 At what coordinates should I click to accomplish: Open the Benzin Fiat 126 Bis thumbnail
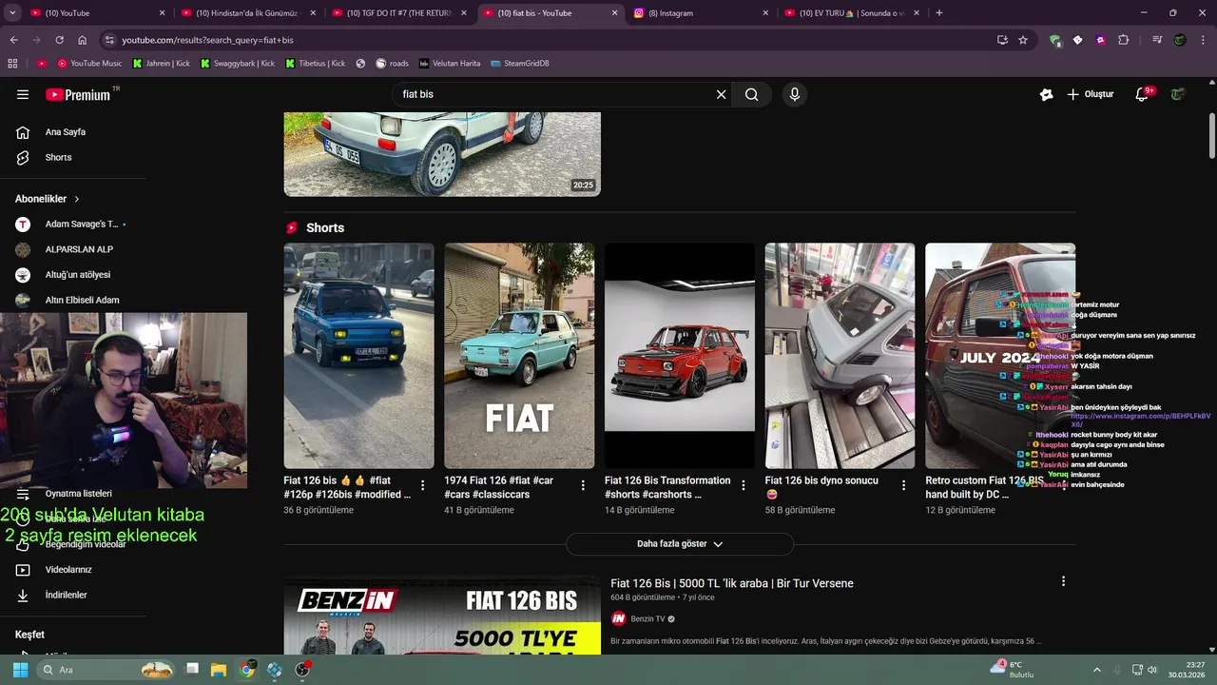pos(442,616)
